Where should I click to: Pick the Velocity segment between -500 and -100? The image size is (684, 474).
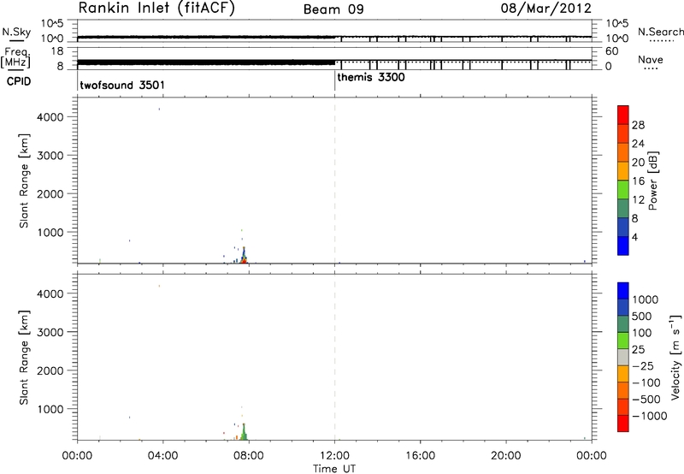click(623, 391)
